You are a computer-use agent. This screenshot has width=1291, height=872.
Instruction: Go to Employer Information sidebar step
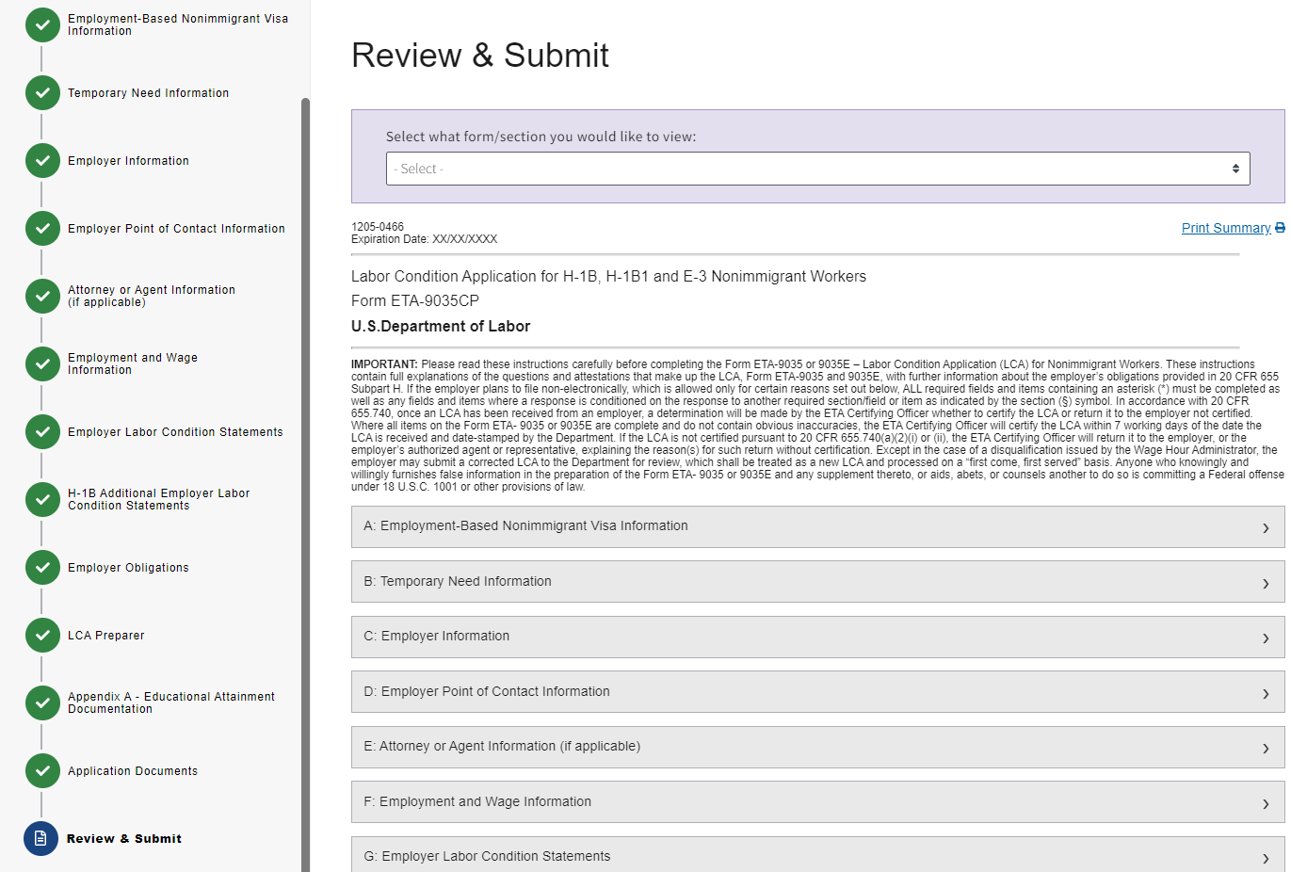tap(128, 161)
